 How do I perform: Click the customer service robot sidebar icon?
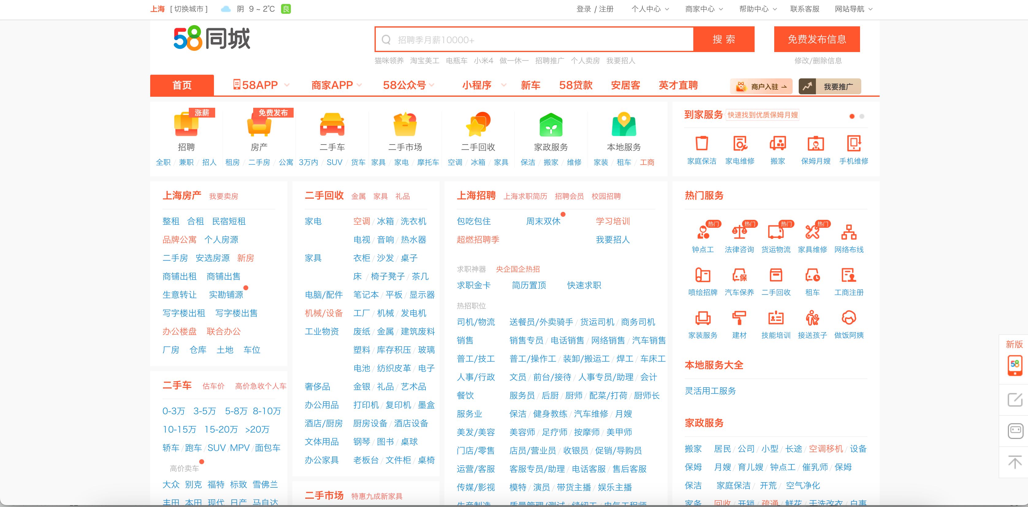click(x=1015, y=431)
